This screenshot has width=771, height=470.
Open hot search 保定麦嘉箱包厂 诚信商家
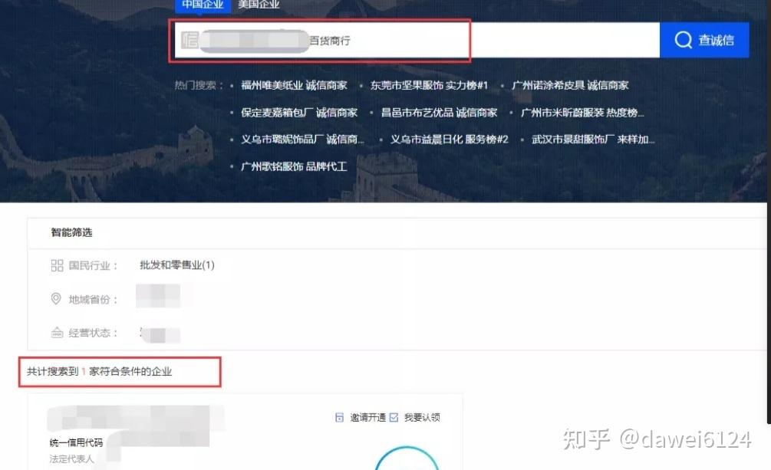(299, 113)
